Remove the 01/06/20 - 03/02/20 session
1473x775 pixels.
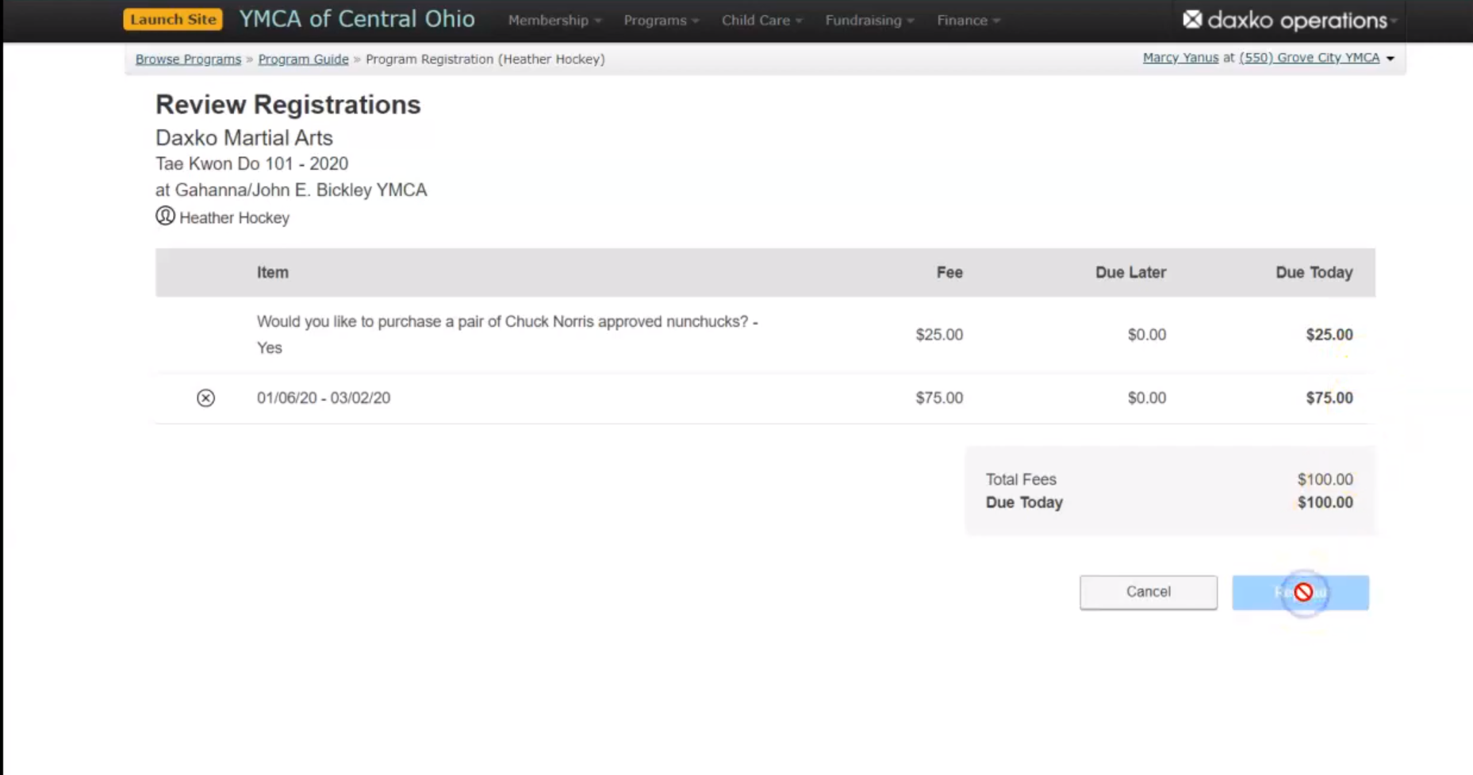coord(205,397)
